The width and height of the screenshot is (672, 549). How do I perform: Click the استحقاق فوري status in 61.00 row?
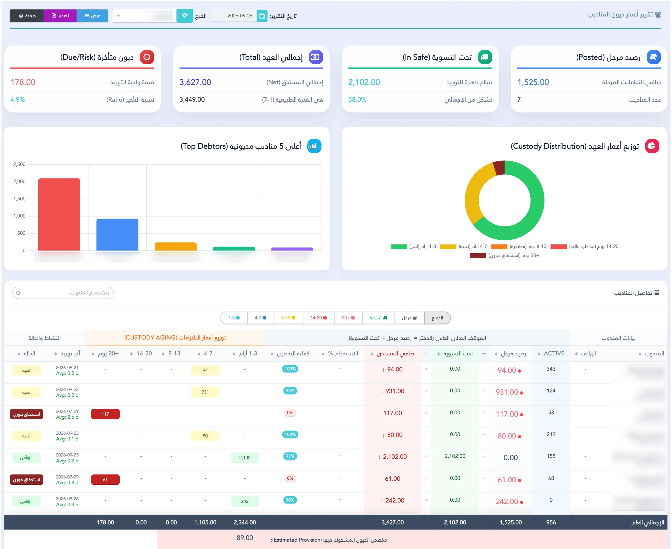(x=26, y=480)
